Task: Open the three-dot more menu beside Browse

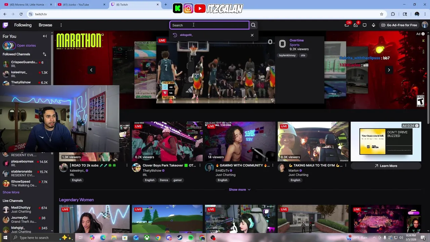Action: [x=61, y=25]
